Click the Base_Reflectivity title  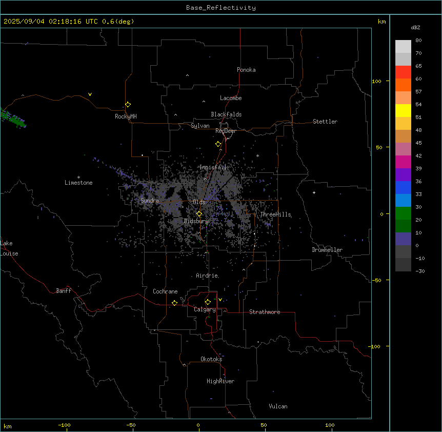point(221,8)
